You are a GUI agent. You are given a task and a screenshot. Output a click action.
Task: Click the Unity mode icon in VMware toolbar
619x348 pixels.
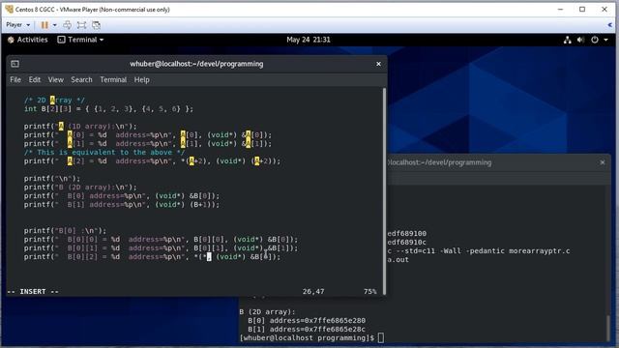96,25
